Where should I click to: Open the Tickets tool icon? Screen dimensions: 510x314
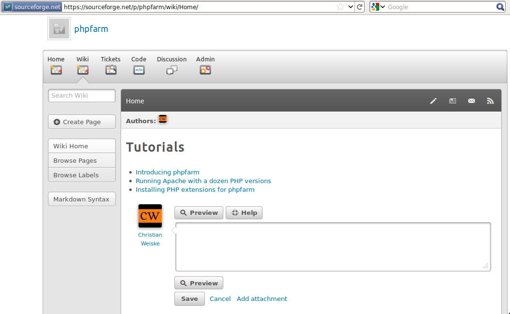(x=111, y=70)
